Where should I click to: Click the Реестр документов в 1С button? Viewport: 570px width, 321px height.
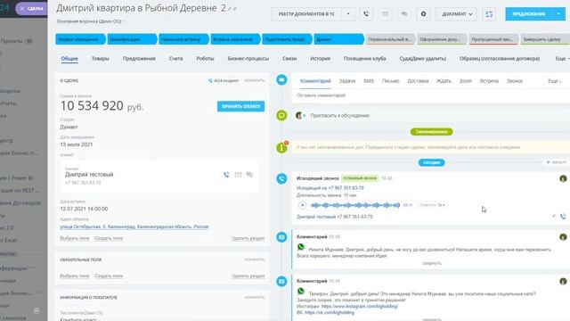pos(306,14)
